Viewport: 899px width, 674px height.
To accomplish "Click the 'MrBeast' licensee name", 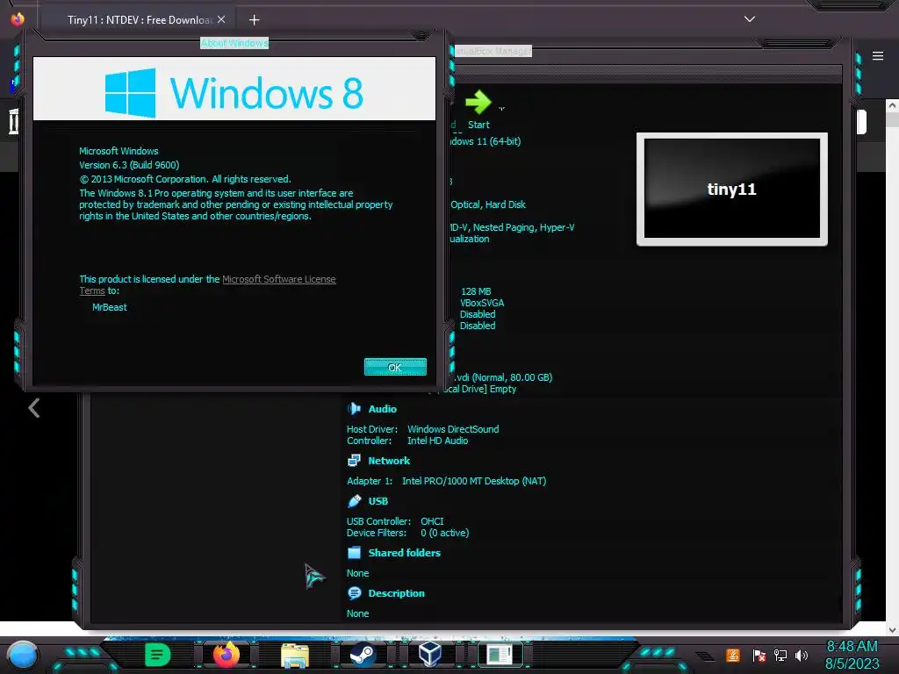I will coord(110,307).
